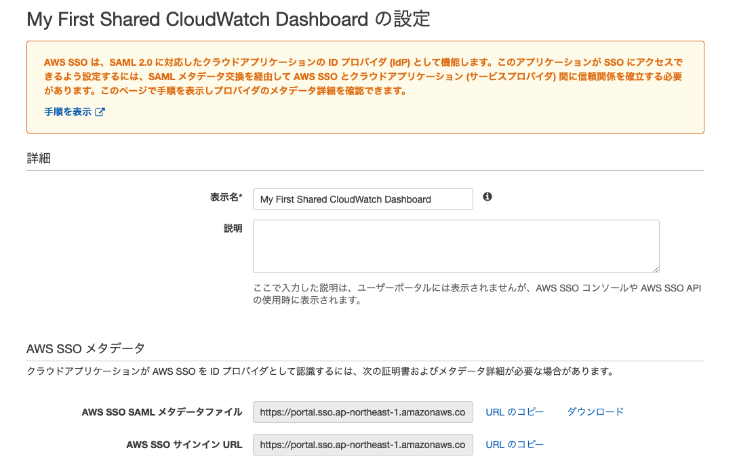This screenshot has height=465, width=737.
Task: Select the AWS SSO サインイン URL field
Action: click(x=363, y=445)
